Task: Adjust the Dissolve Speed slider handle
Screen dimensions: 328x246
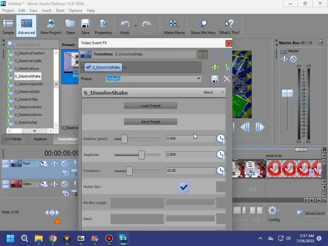Action: [x=124, y=139]
